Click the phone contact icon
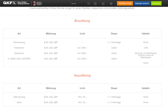168x110 pixels. [x=103, y=4]
